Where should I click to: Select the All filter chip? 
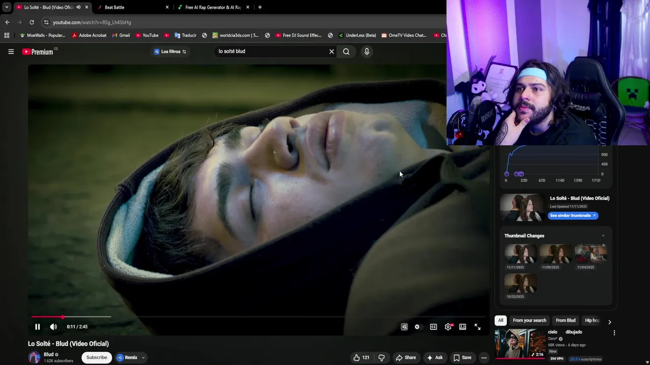(x=501, y=320)
